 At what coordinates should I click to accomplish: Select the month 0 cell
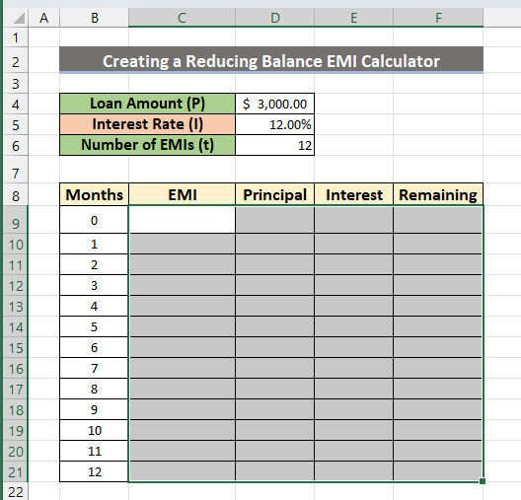[95, 220]
